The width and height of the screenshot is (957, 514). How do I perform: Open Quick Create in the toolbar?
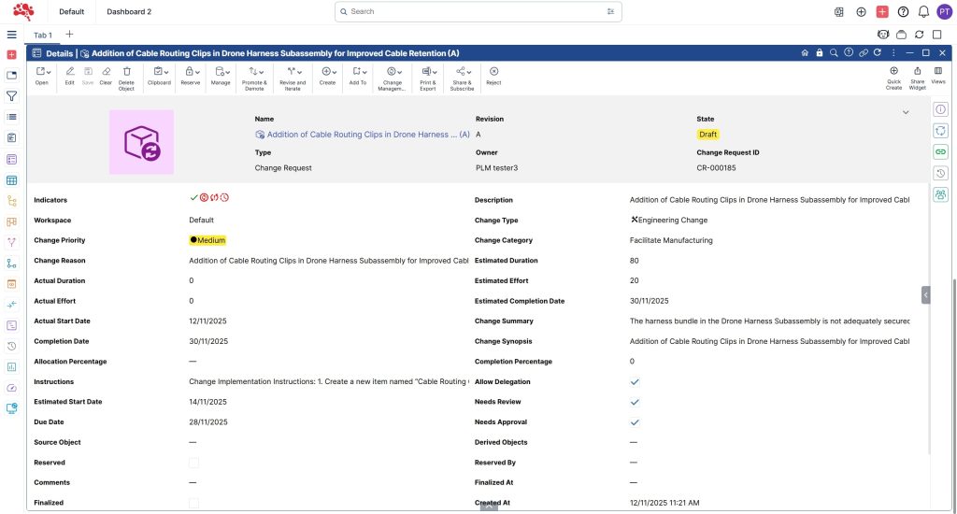[893, 72]
